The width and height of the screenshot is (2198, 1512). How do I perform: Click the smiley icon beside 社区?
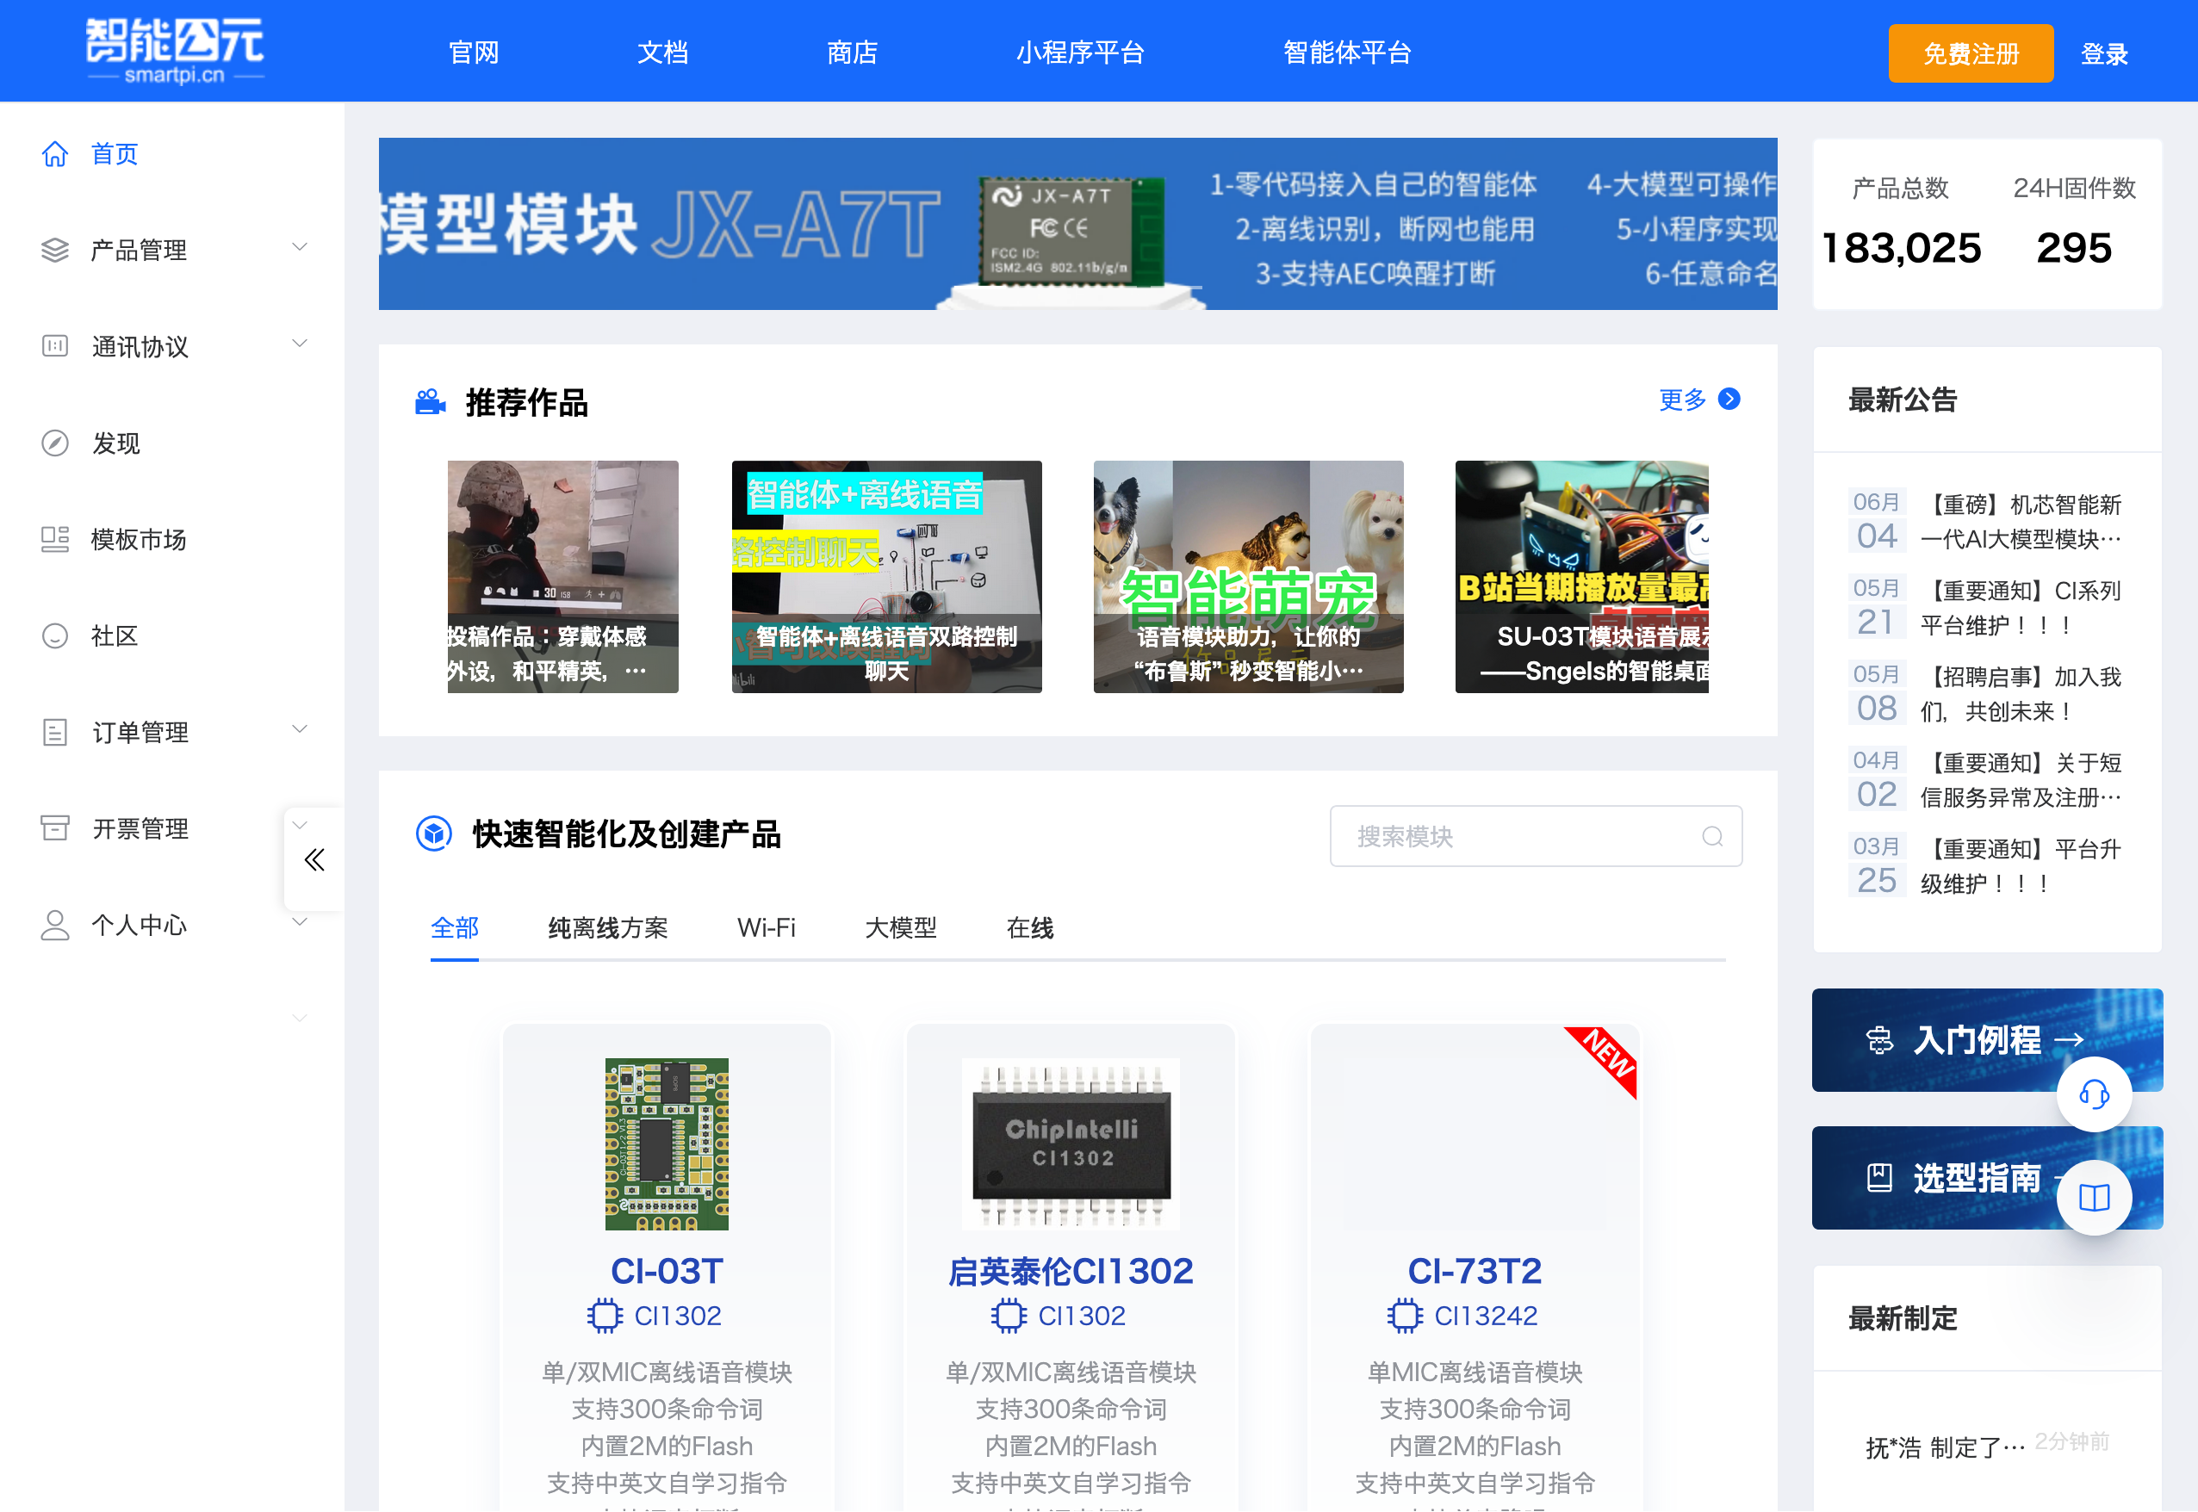(55, 635)
